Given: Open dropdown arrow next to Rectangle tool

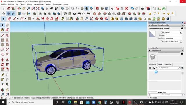Looking at the screenshot, I should [x=33, y=19].
